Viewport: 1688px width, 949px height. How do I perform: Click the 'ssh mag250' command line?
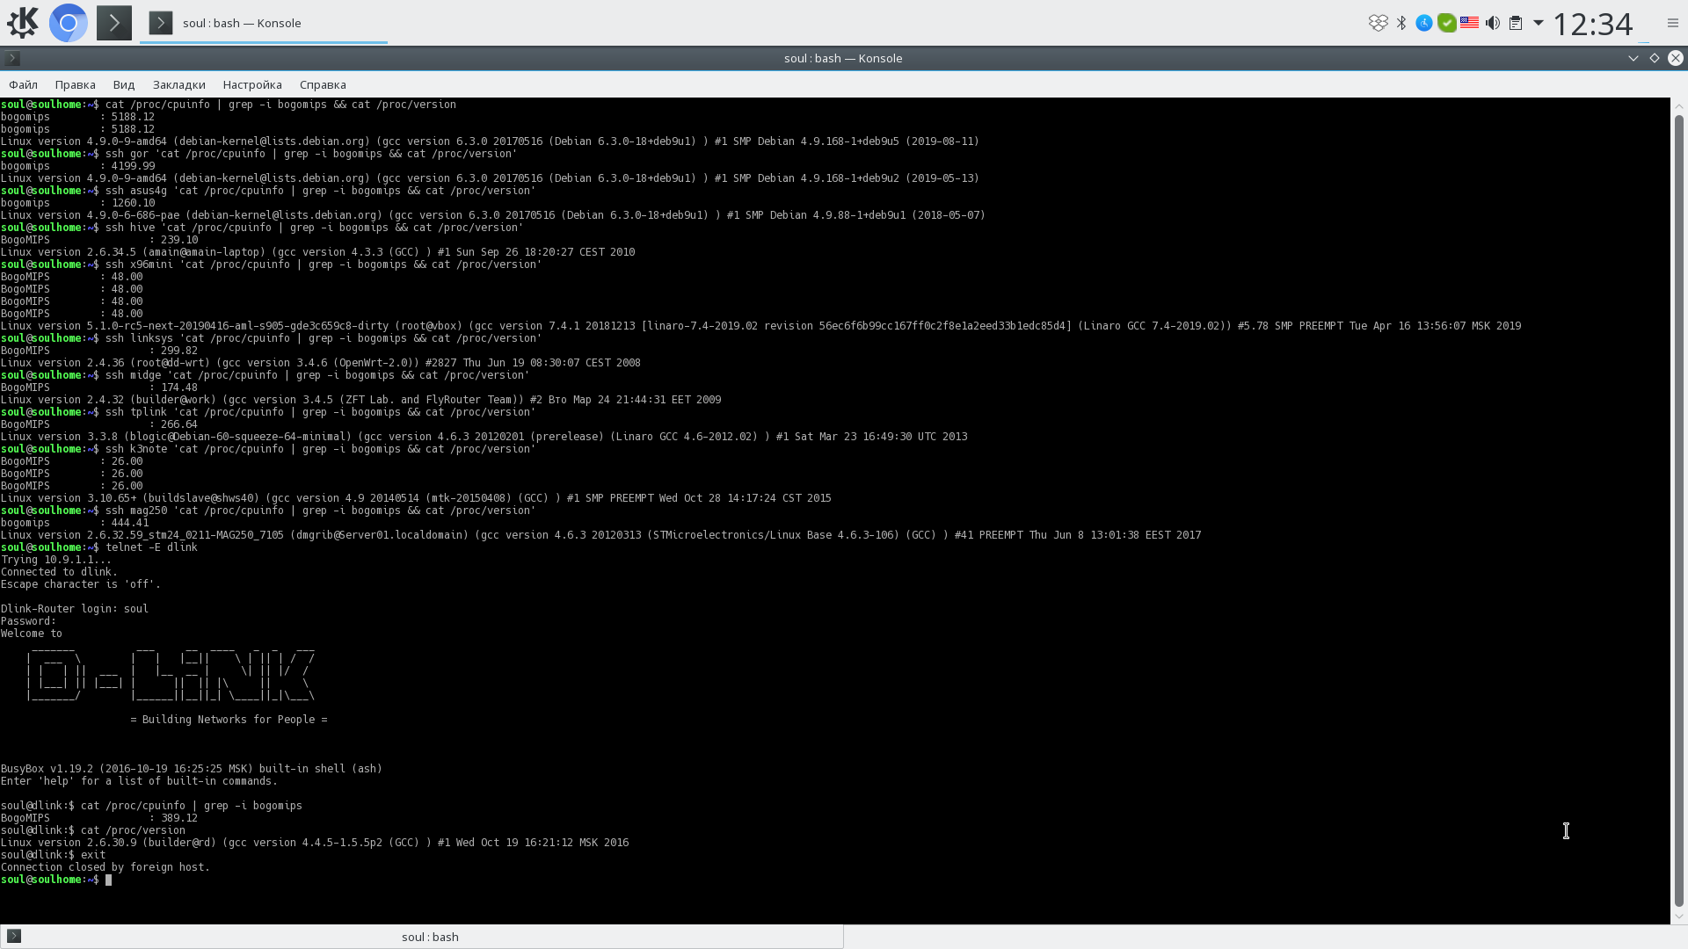point(268,511)
